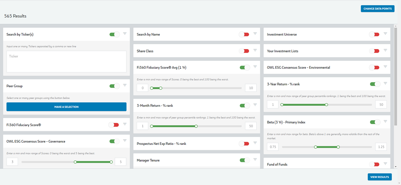Click the Change Data Points button
Screen dimensions: 401x185
point(378,9)
